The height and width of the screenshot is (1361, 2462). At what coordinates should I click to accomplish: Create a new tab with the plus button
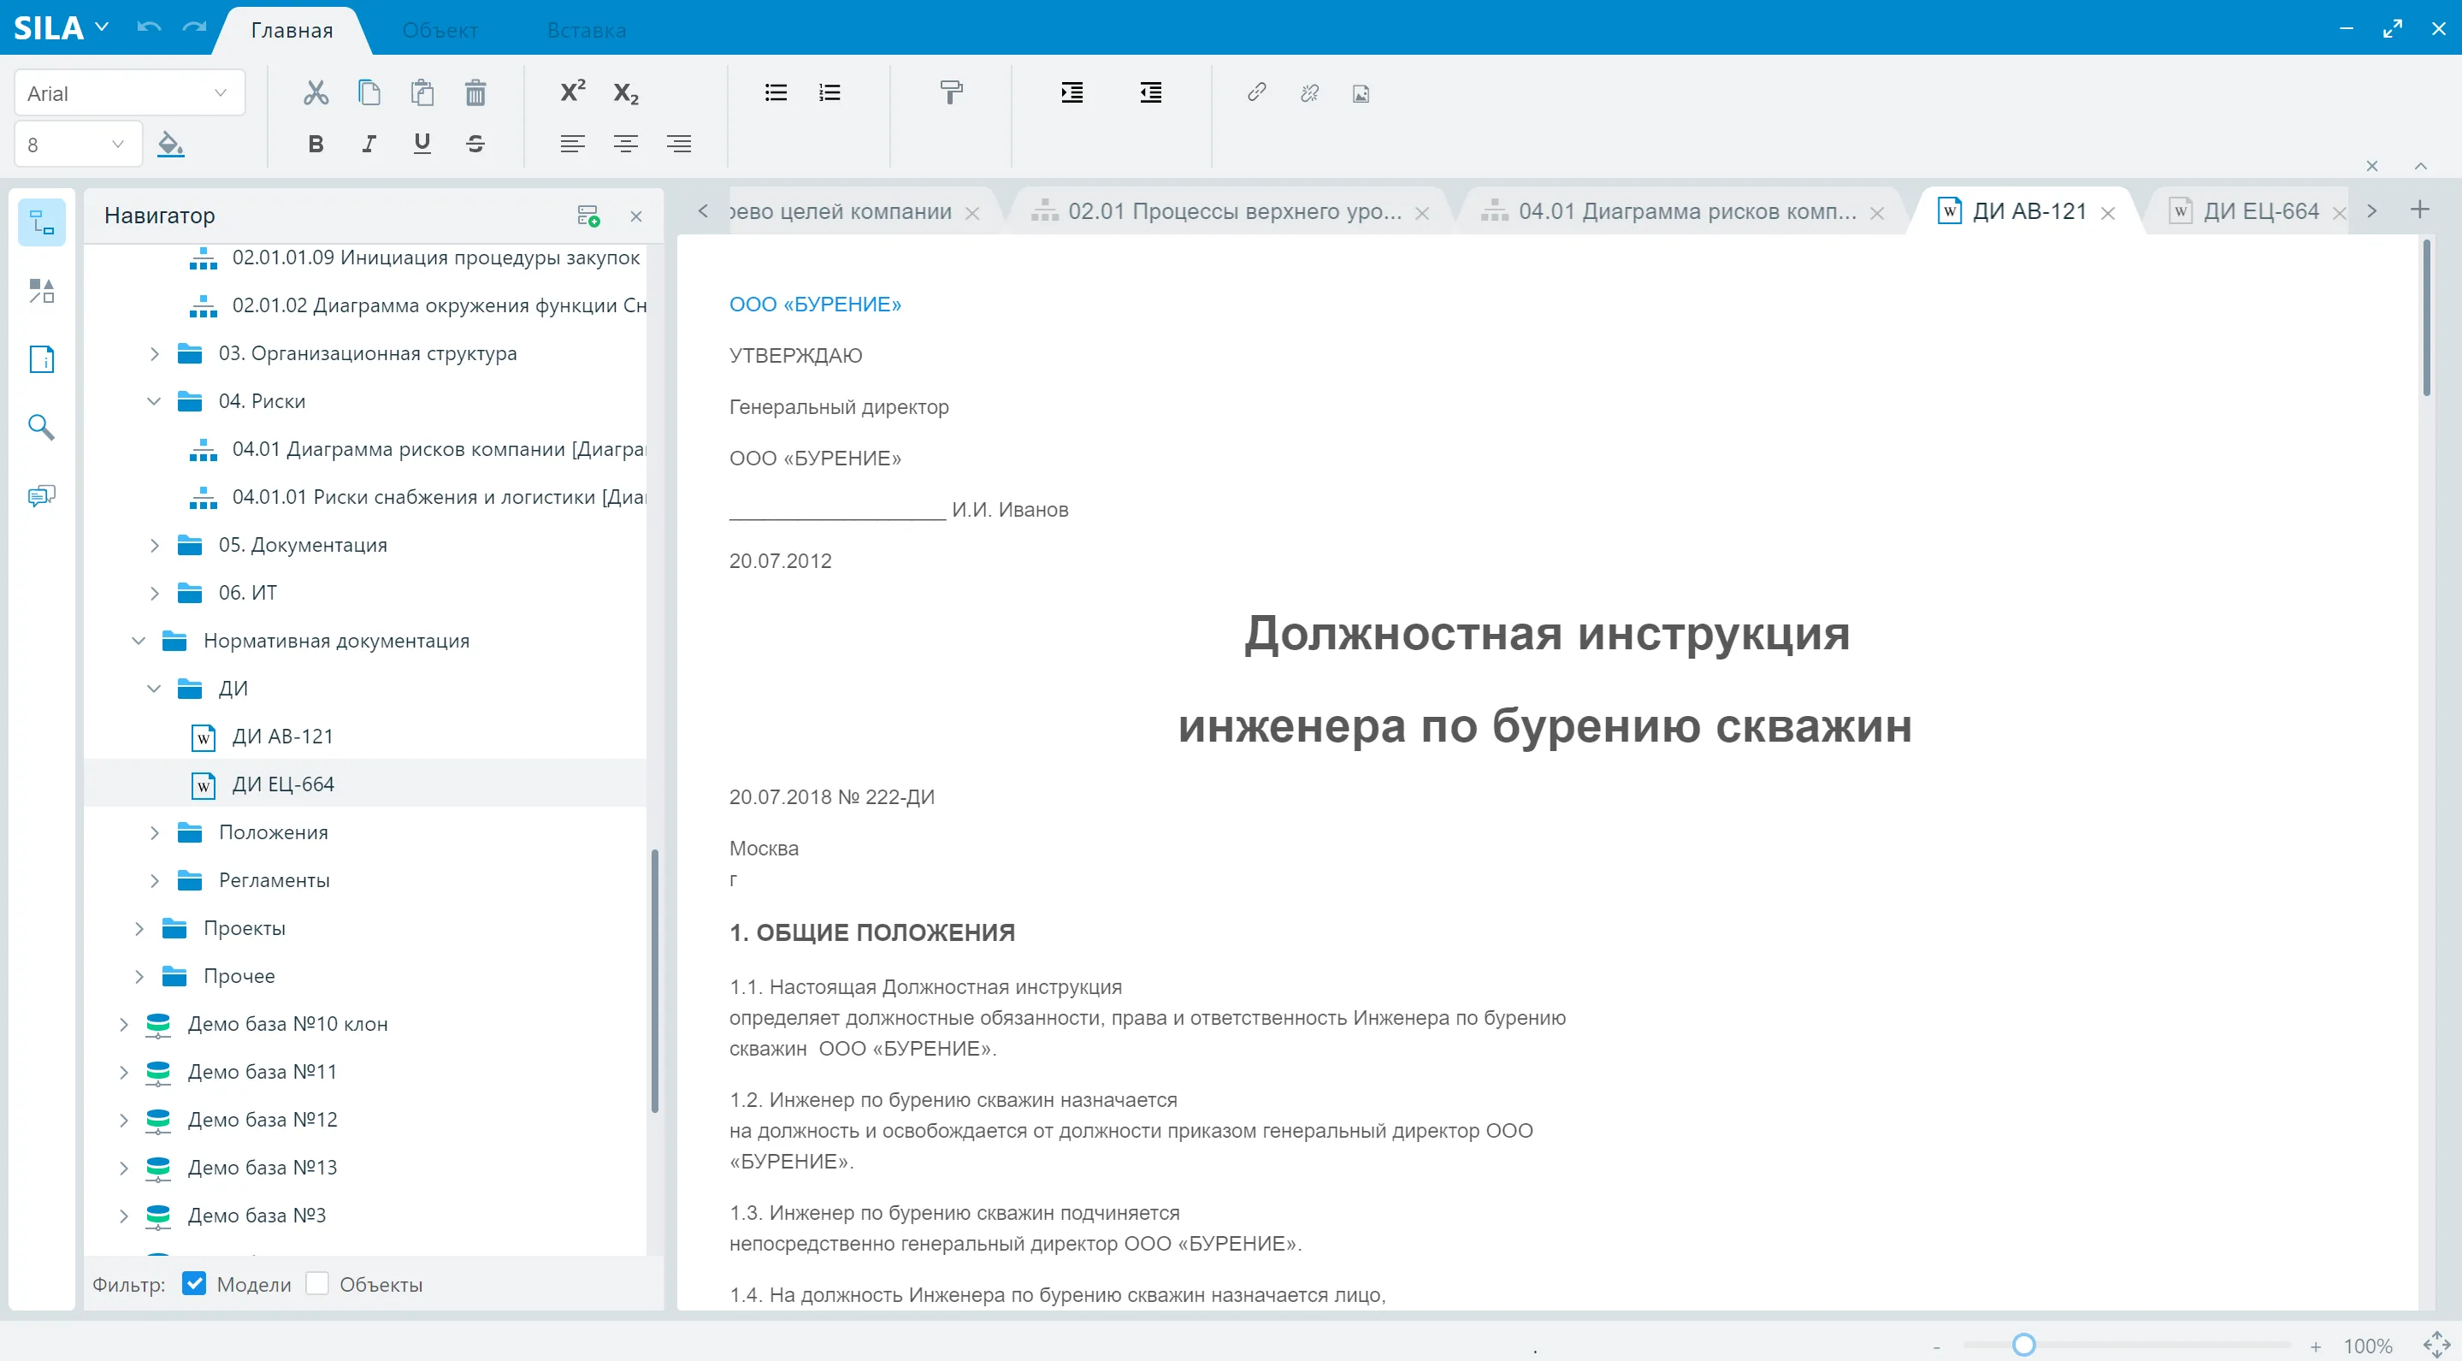(x=2421, y=210)
